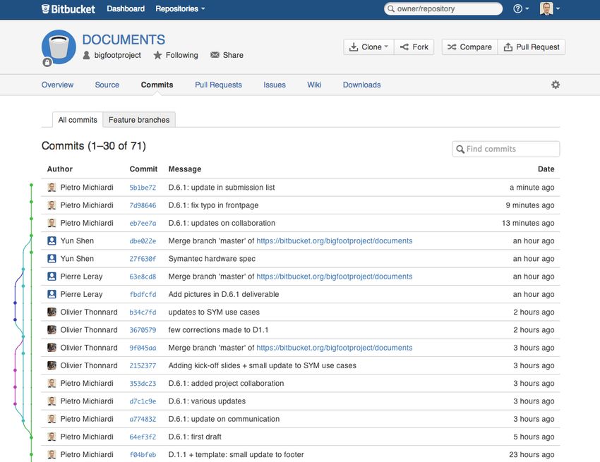Viewport: 600px width, 462px height.
Task: Click bitbucket.org link in 9f045aa merge message
Action: [335, 348]
